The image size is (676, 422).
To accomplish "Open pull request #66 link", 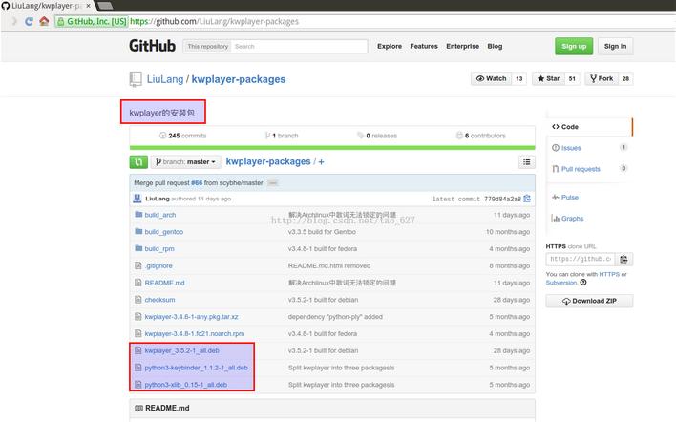I will coord(197,182).
